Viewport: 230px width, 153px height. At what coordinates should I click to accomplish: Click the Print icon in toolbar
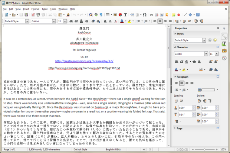38,15
